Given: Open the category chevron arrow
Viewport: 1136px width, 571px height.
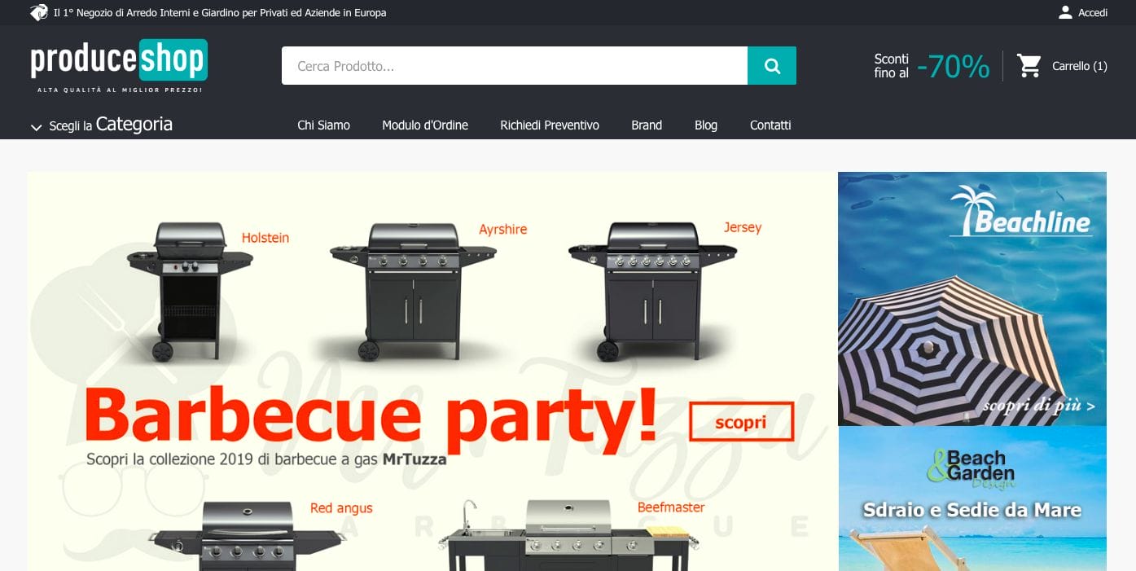Looking at the screenshot, I should point(35,126).
